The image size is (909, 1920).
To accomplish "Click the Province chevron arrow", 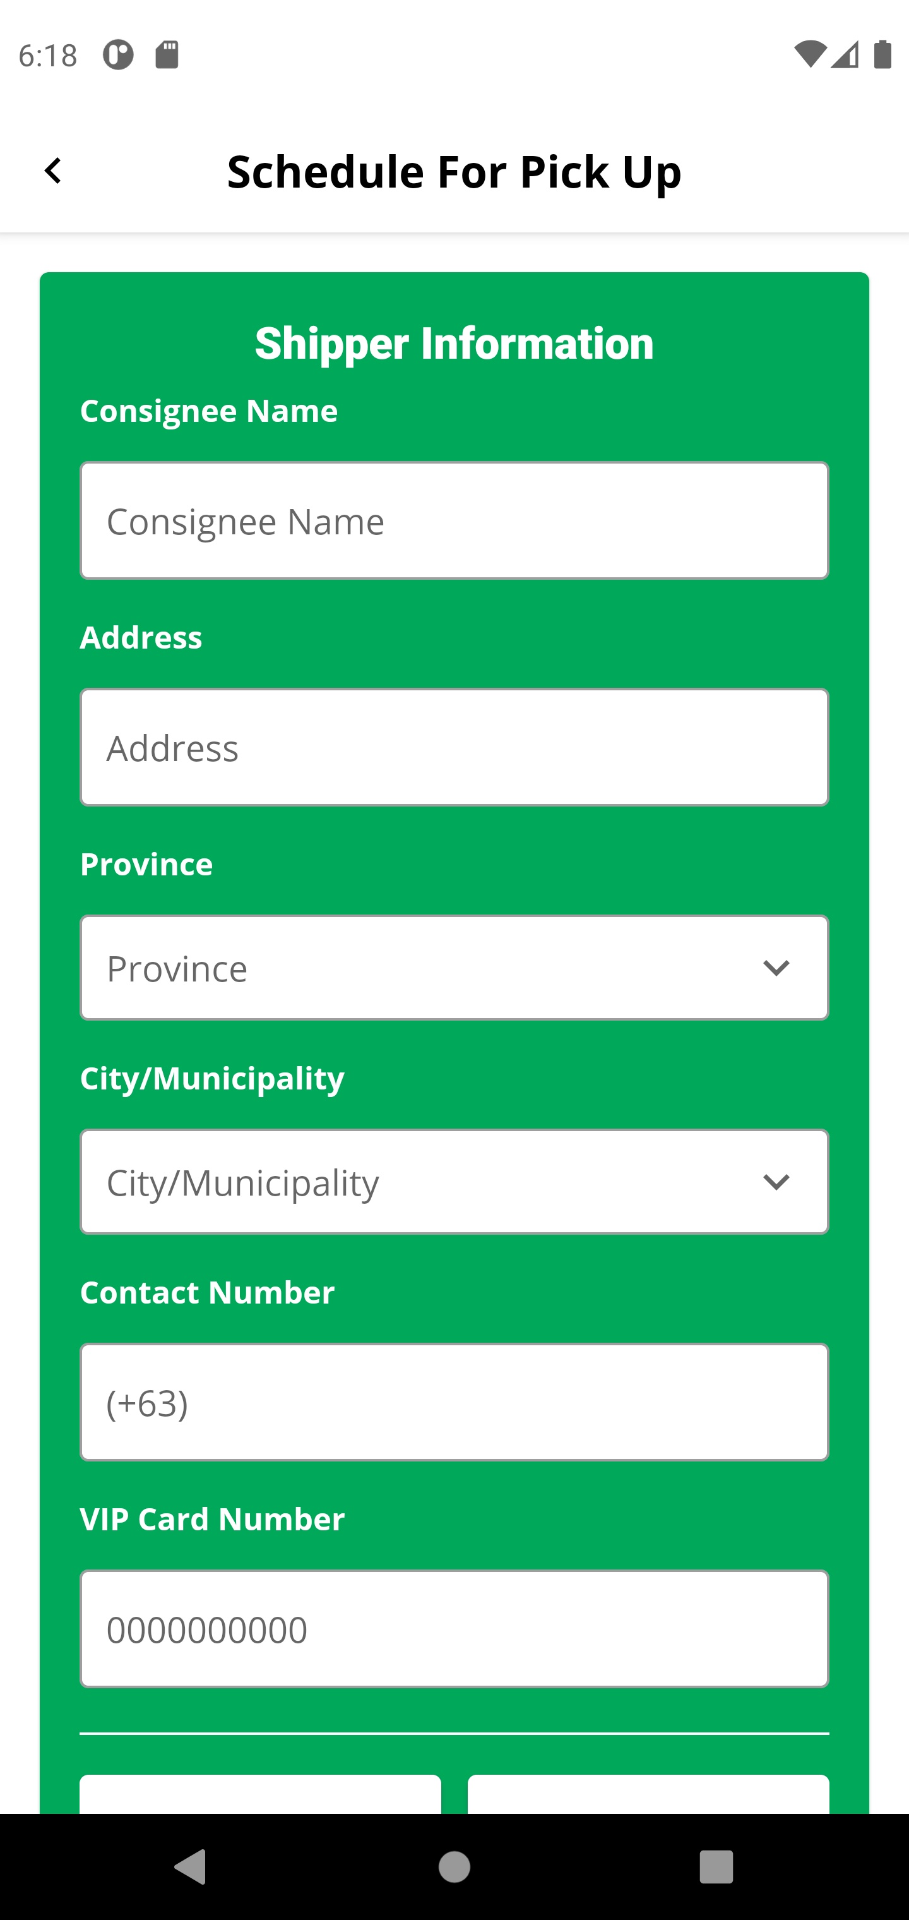I will (776, 968).
